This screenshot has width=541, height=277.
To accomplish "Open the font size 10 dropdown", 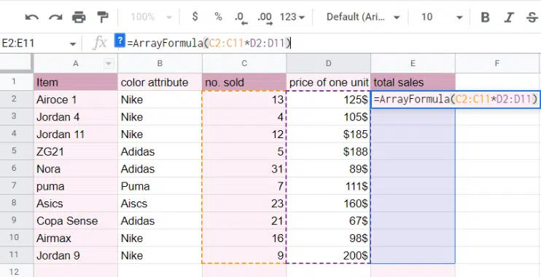I will pyautogui.click(x=442, y=17).
